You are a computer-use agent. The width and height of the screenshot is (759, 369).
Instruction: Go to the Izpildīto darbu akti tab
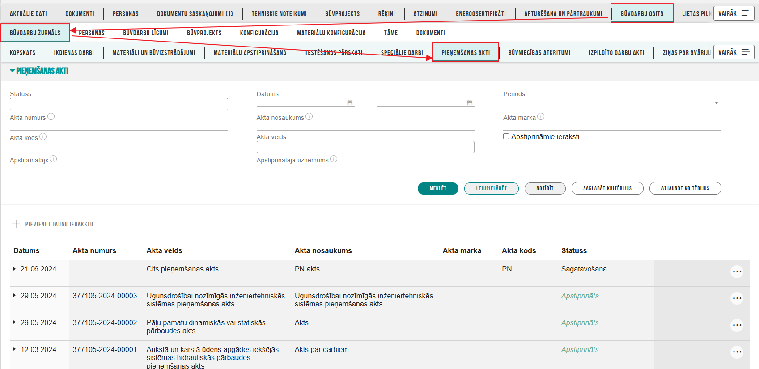coord(616,53)
